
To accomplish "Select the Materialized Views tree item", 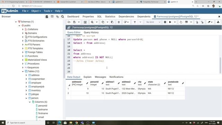I will (x=37, y=60).
